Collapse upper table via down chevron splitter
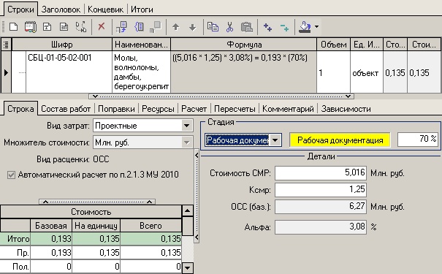442x274 pixels. (95, 96)
